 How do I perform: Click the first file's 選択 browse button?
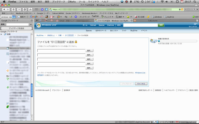click(89, 51)
